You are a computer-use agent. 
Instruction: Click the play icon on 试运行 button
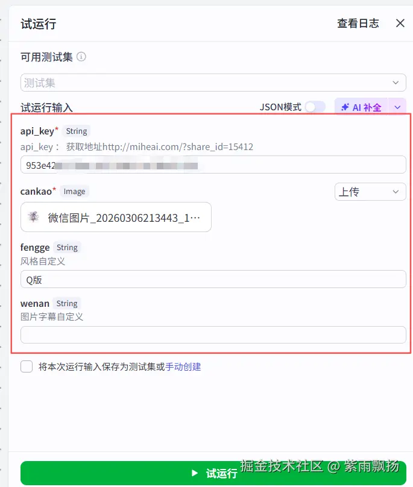(195, 473)
